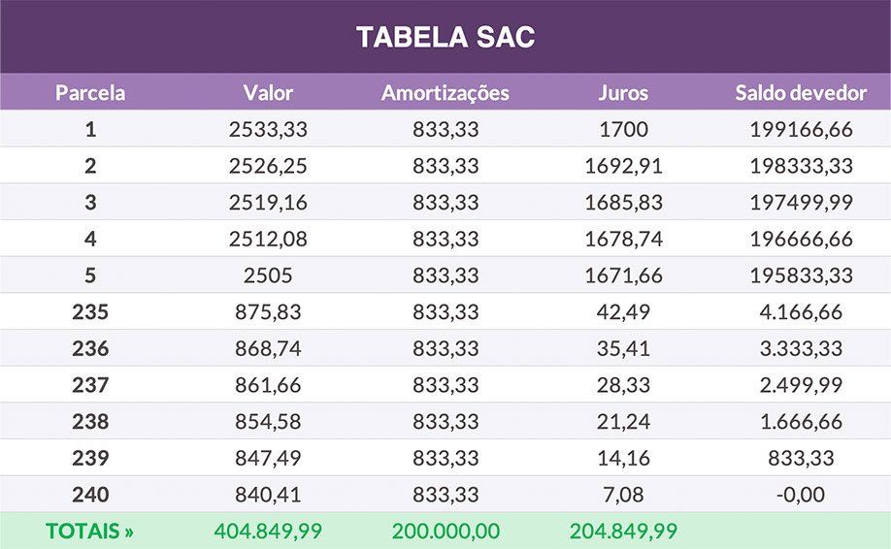The image size is (891, 549).
Task: Click the Juros cell showing 1700
Action: point(623,129)
